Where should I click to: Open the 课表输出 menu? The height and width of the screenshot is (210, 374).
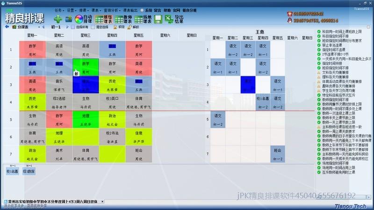130,10
